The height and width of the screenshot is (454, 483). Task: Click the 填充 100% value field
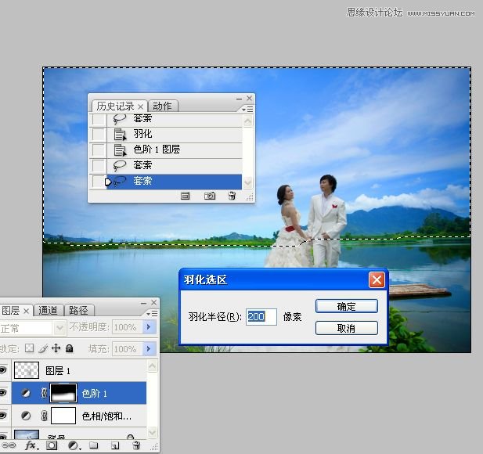coord(128,349)
